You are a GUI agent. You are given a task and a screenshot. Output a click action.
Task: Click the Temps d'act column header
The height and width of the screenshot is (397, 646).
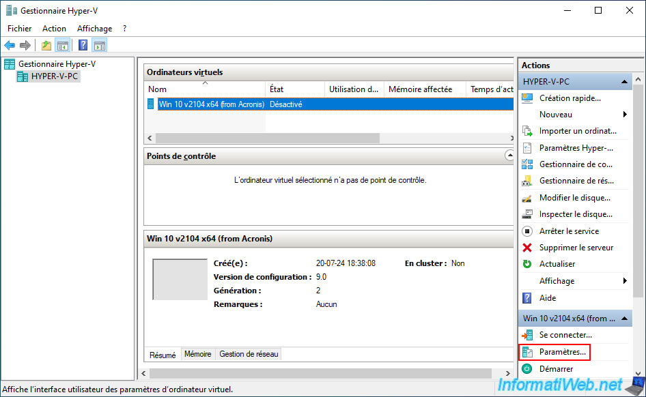tap(491, 89)
